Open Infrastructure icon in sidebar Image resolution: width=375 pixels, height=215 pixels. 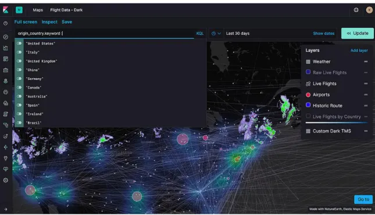coord(5,103)
